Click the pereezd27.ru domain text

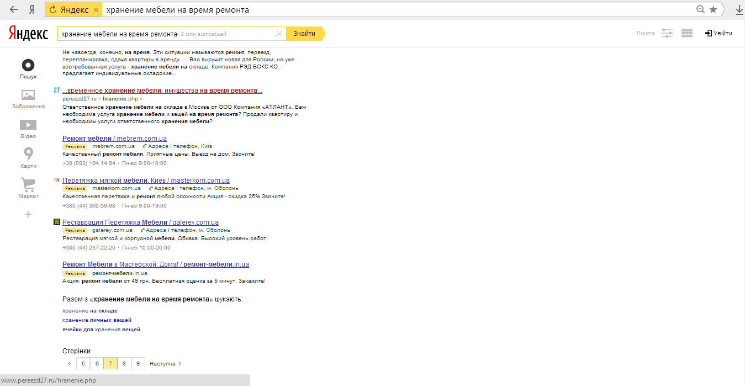pos(80,98)
